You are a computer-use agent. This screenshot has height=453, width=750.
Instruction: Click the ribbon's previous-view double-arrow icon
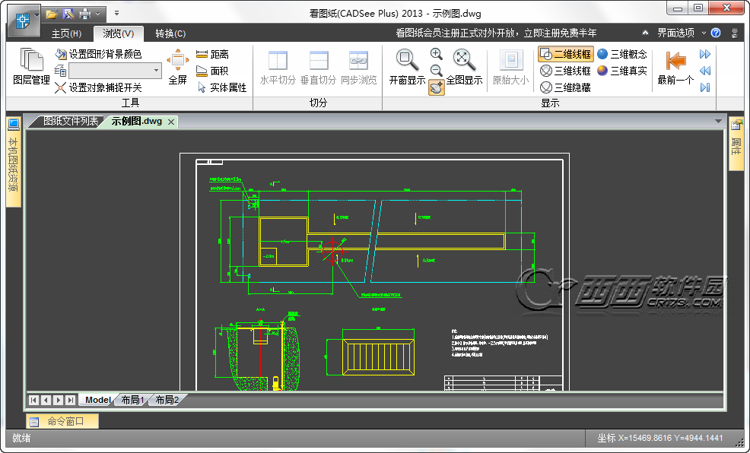click(705, 71)
